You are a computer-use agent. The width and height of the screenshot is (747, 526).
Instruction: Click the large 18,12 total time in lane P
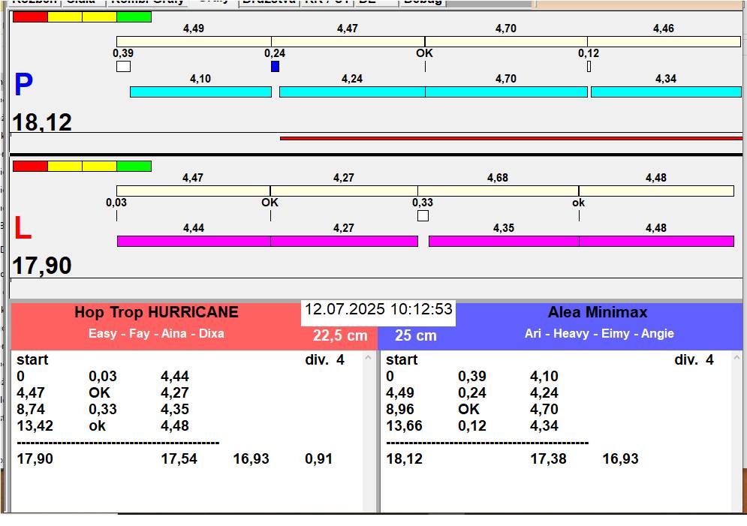click(42, 122)
